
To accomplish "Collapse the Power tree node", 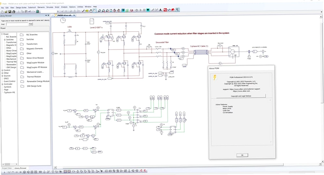I will 2,34.
